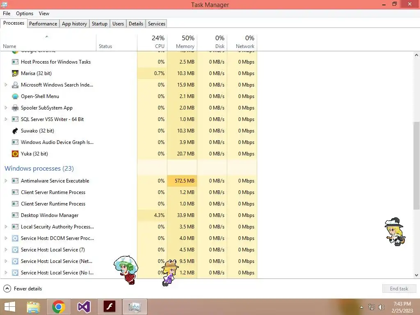Image resolution: width=420 pixels, height=315 pixels.
Task: Click the Task Manager taskbar icon
Action: point(135,307)
